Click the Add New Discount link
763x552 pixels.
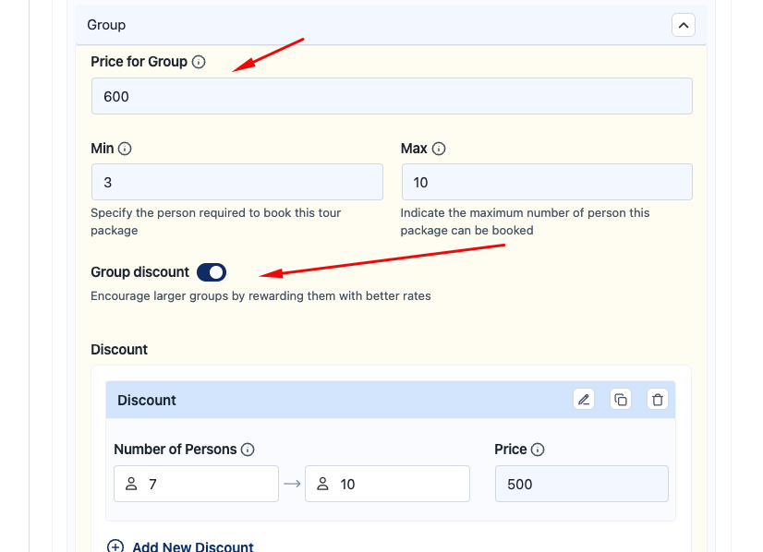(x=192, y=546)
